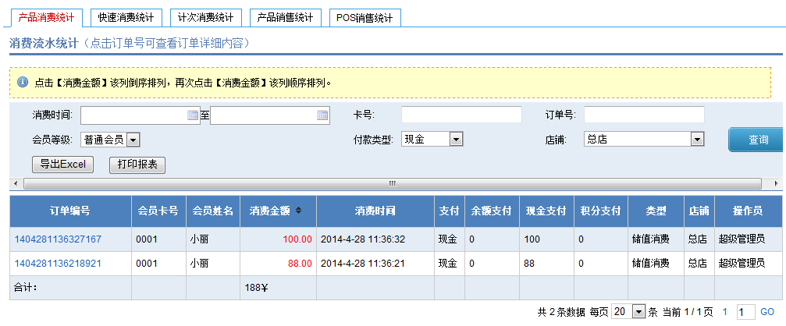Image resolution: width=786 pixels, height=326 pixels.
Task: Open the start date calendar picker icon
Action: (x=193, y=115)
